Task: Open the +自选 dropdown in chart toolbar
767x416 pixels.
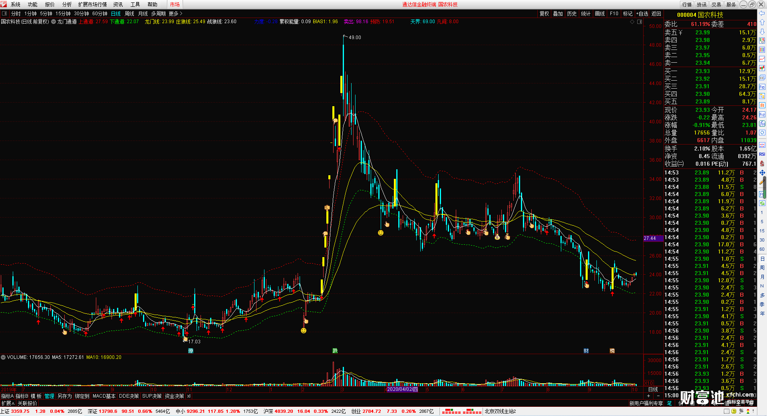Action: pos(642,14)
